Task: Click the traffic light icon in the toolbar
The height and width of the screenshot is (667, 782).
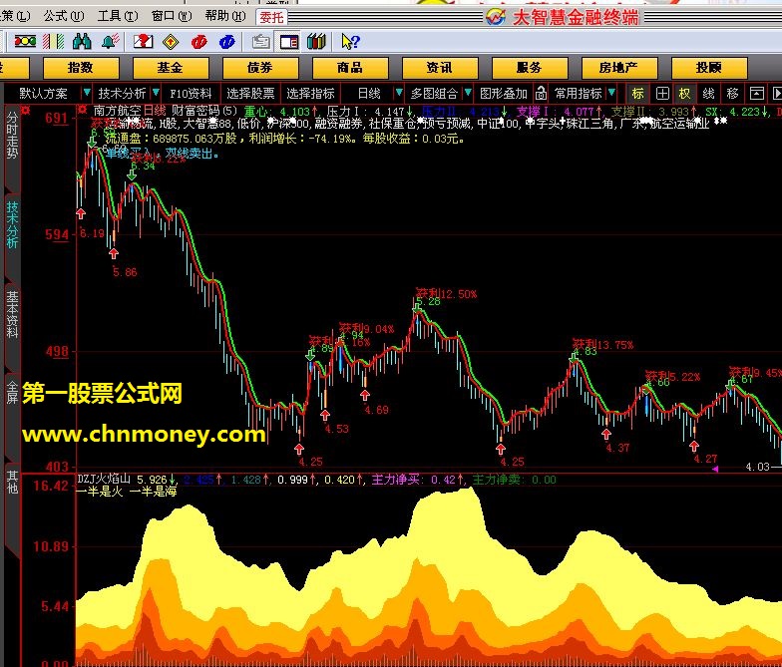Action: [25, 42]
